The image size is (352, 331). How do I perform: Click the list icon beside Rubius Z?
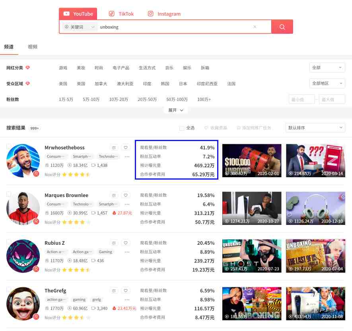tap(114, 243)
